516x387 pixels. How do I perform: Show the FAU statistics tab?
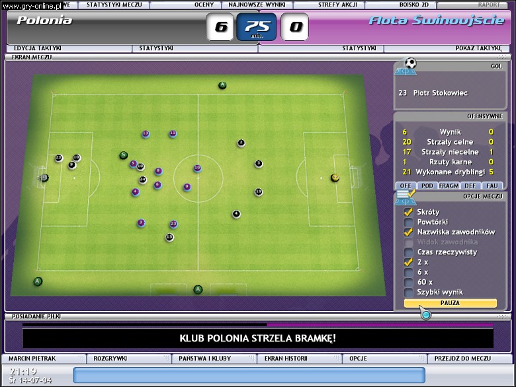click(492, 186)
